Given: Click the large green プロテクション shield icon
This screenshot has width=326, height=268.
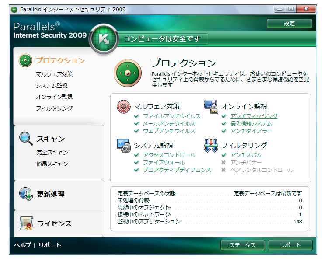Looking at the screenshot, I should coord(128,73).
